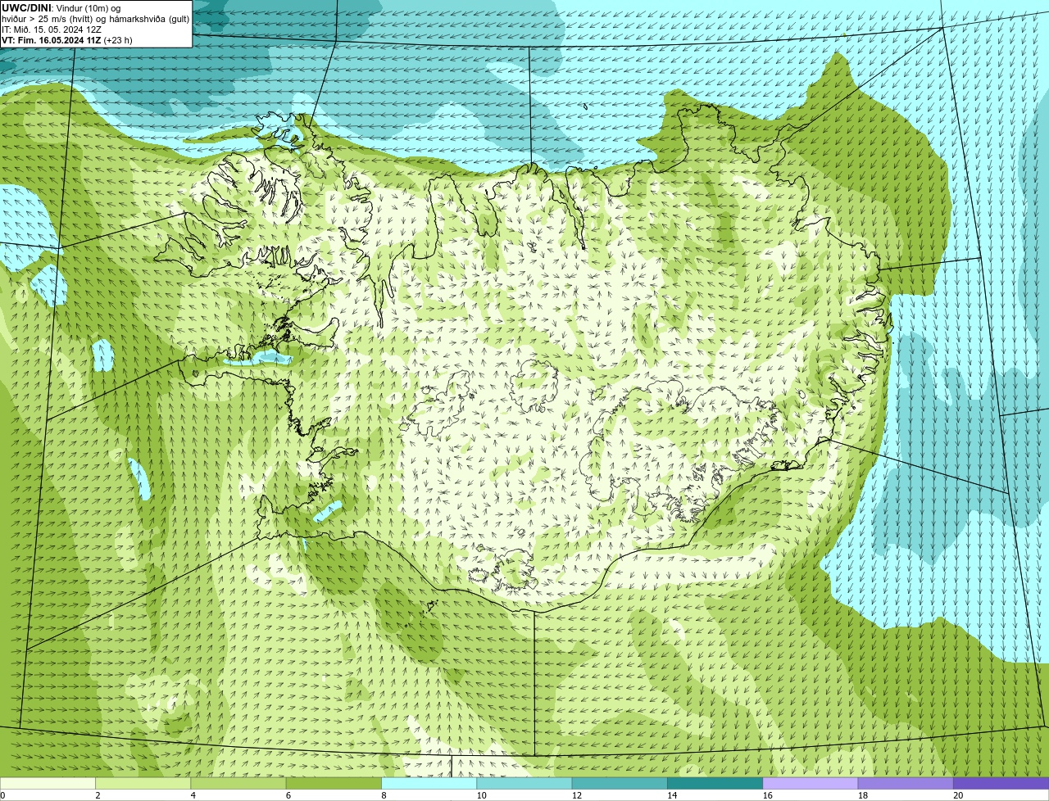Click the legend scale label '14'
Viewport: 1049px width, 801px height.
[x=672, y=795]
